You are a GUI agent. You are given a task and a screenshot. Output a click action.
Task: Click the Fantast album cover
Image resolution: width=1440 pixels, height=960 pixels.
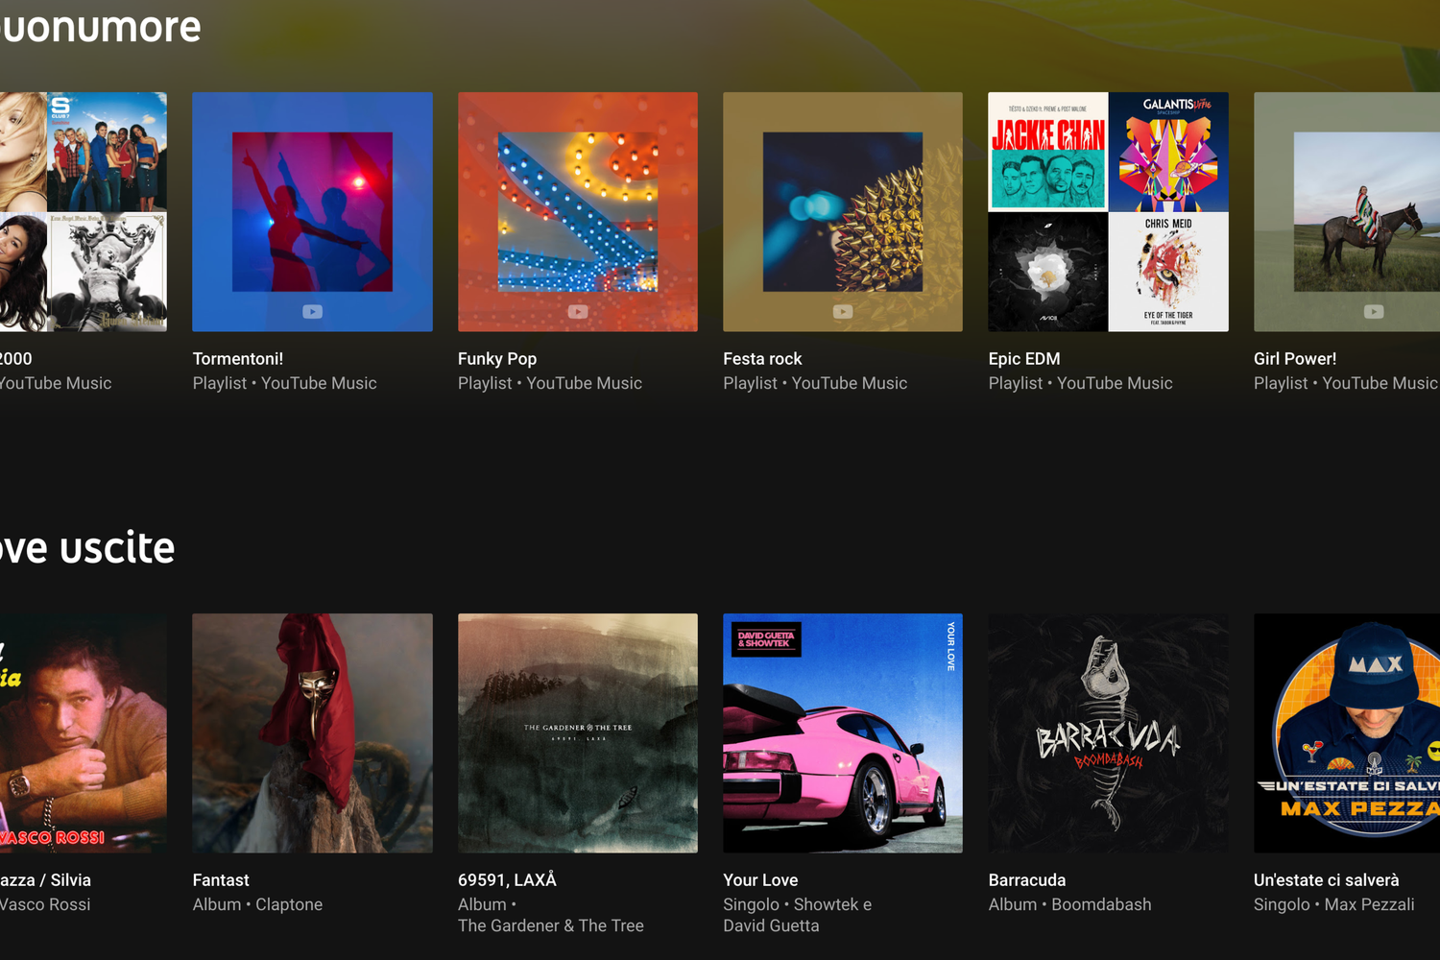click(x=312, y=732)
